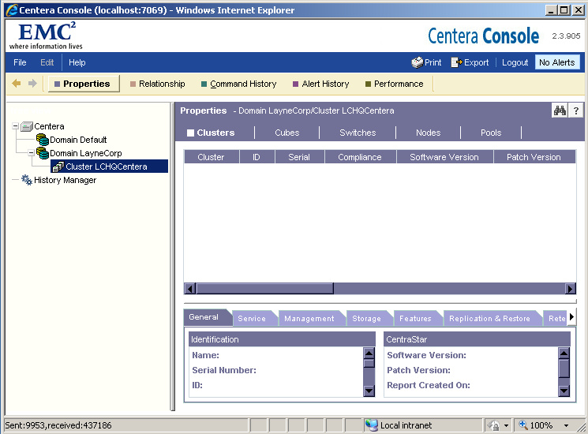Select the Switches tab

point(358,133)
